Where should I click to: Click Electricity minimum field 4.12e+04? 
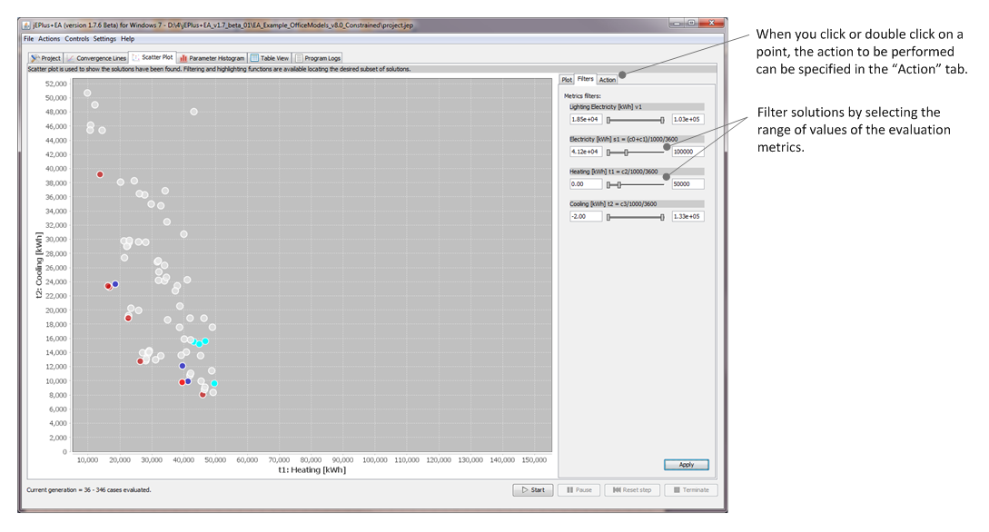(586, 152)
